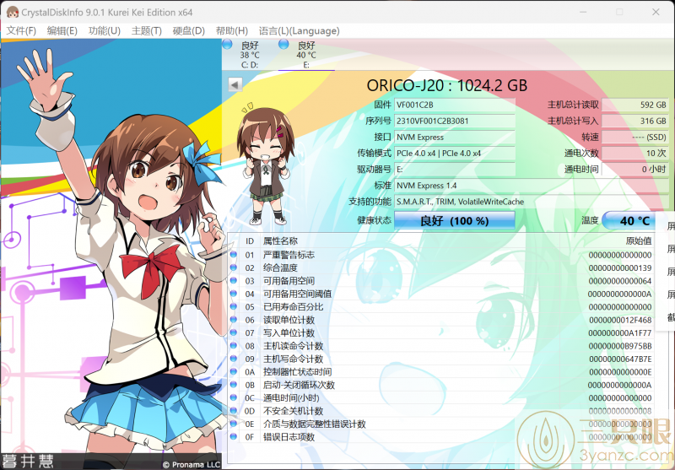Click raw value 000000000A1F77
675x470 pixels.
coord(620,332)
